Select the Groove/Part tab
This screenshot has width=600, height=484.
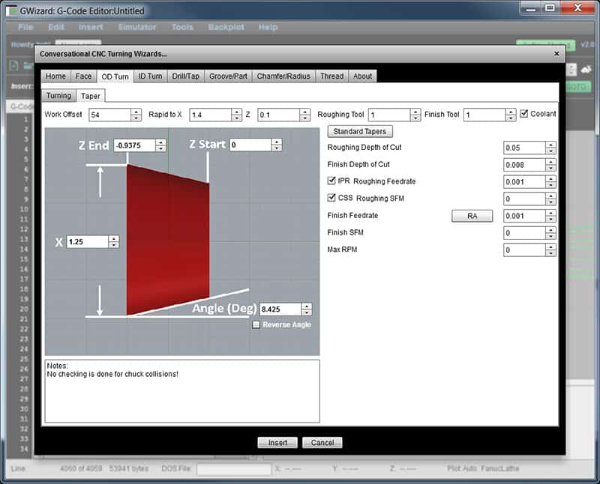(x=228, y=76)
